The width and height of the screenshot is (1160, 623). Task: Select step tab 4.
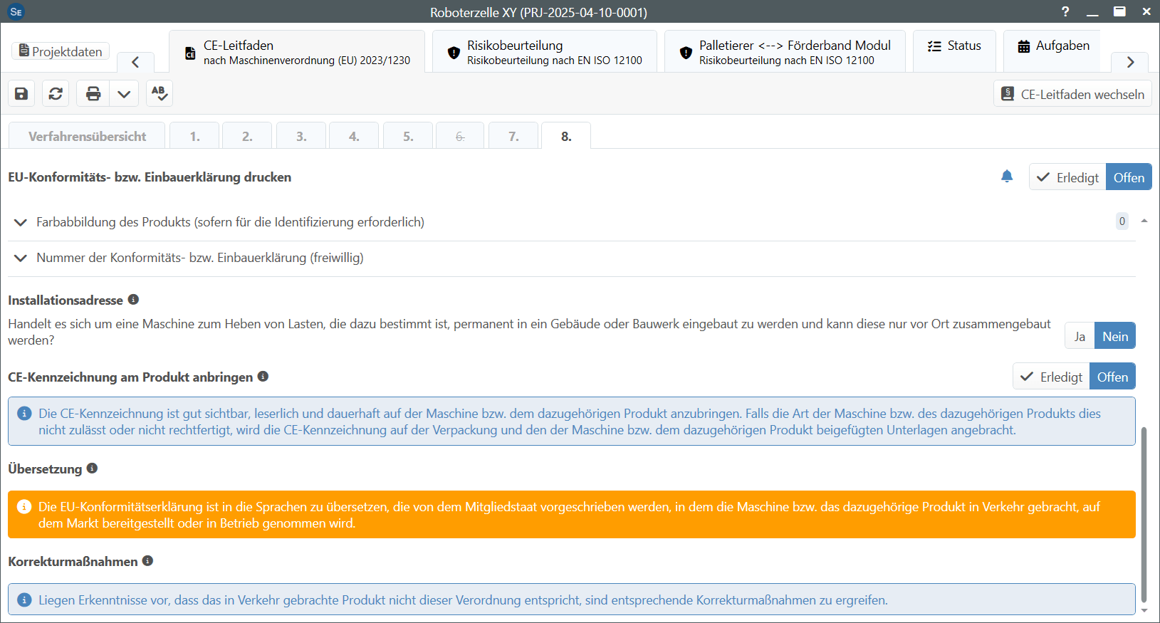click(354, 136)
